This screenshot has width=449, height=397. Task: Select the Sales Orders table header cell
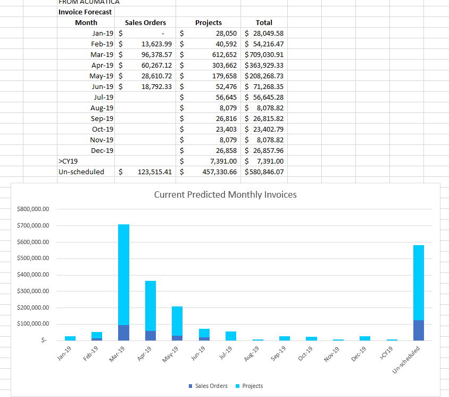145,22
